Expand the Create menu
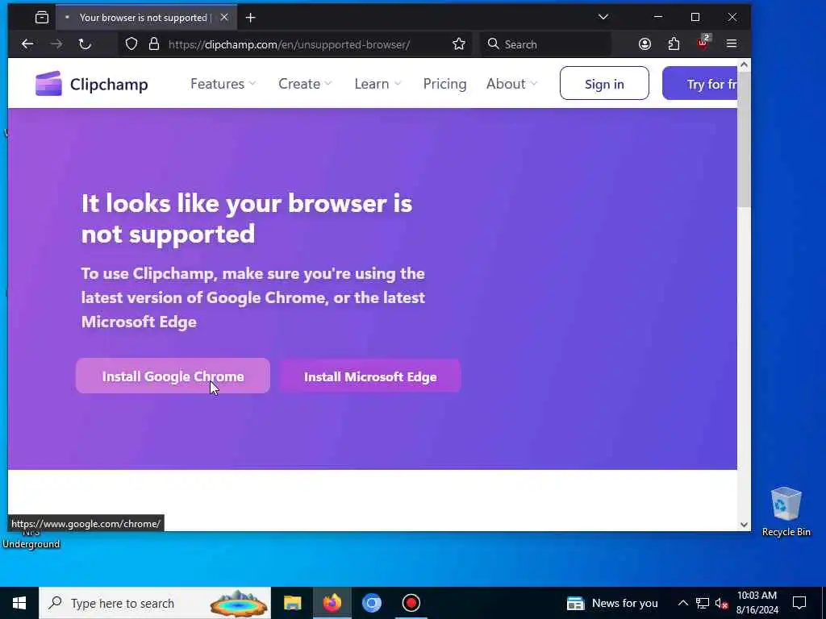This screenshot has width=826, height=619. pyautogui.click(x=305, y=84)
